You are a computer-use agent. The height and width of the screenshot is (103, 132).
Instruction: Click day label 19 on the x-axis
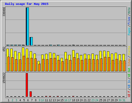(x=77, y=100)
